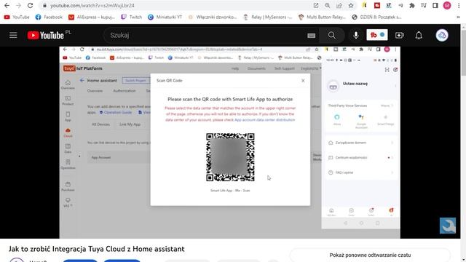Click the Switch Project button in Tuya
466x262 pixels.
[x=135, y=81]
